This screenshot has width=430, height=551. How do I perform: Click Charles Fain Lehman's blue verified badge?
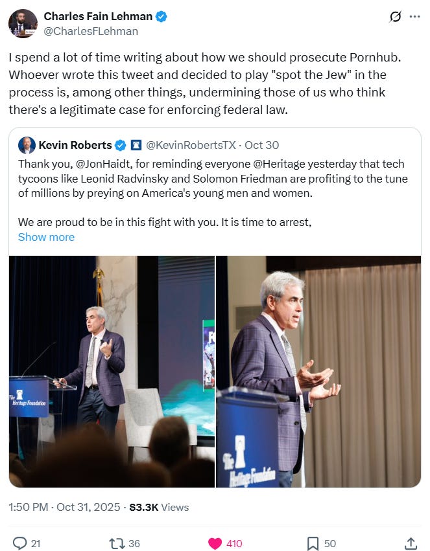point(161,16)
